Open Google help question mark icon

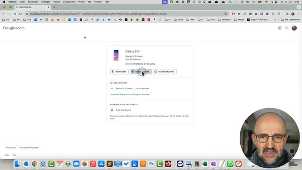[280, 28]
